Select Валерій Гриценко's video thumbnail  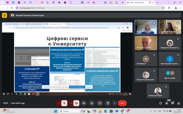click(x=146, y=27)
